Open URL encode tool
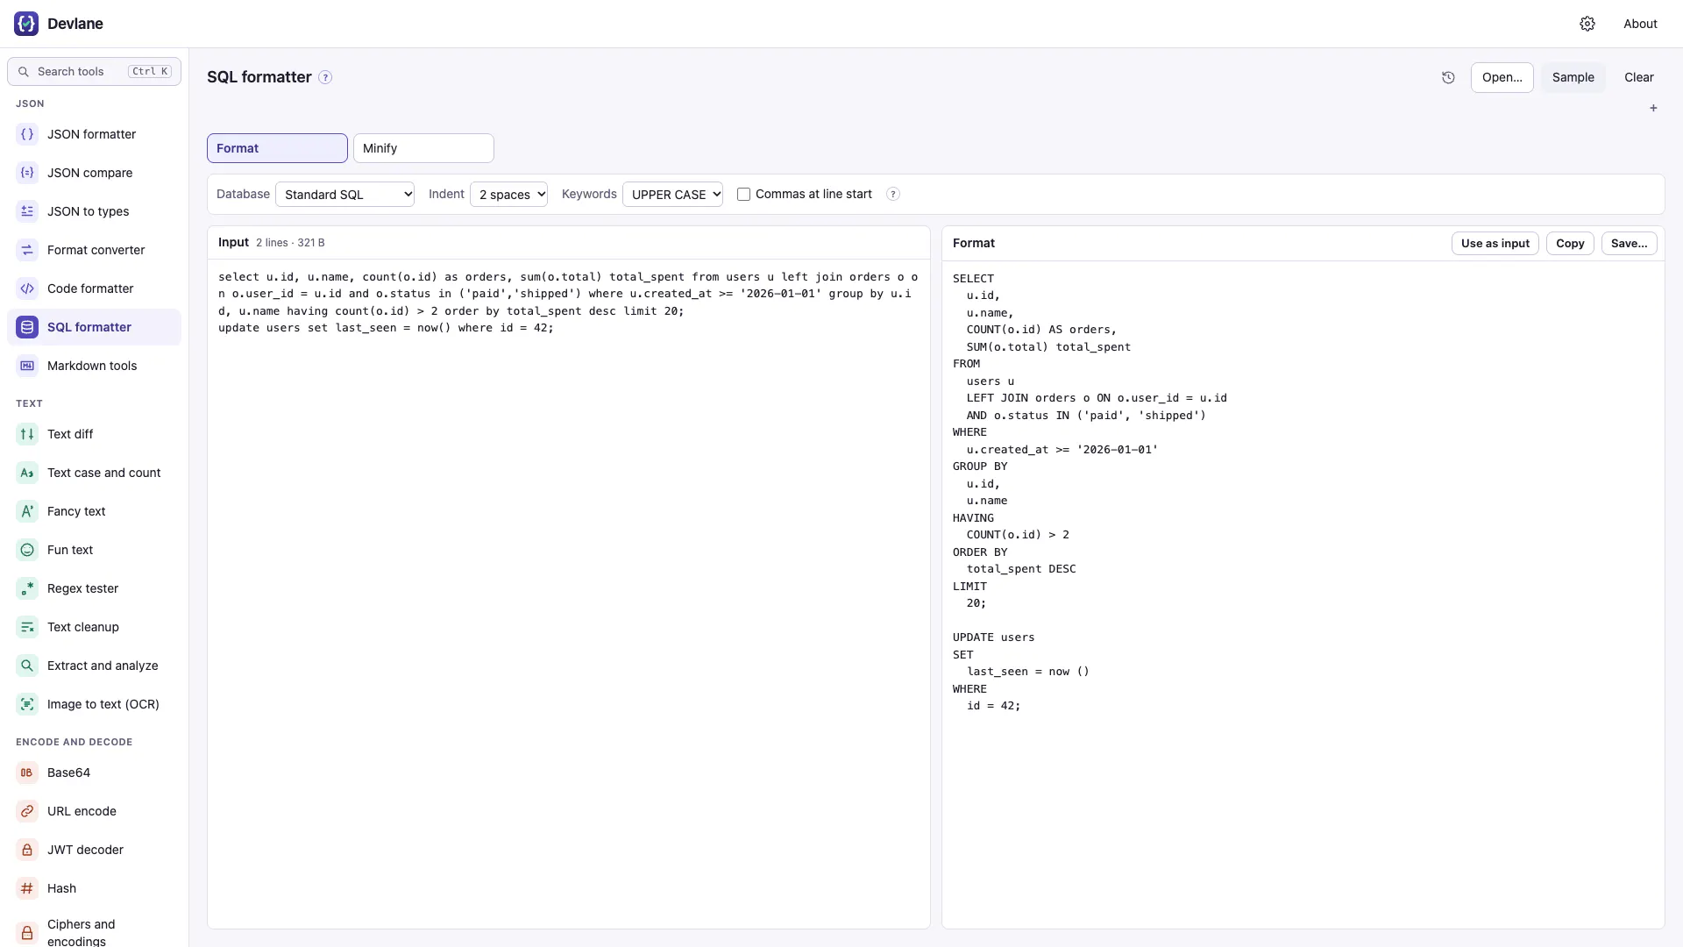 [94, 811]
